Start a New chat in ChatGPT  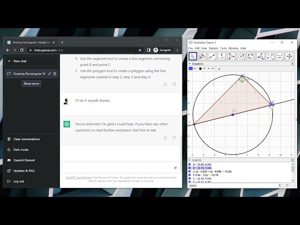click(x=31, y=61)
